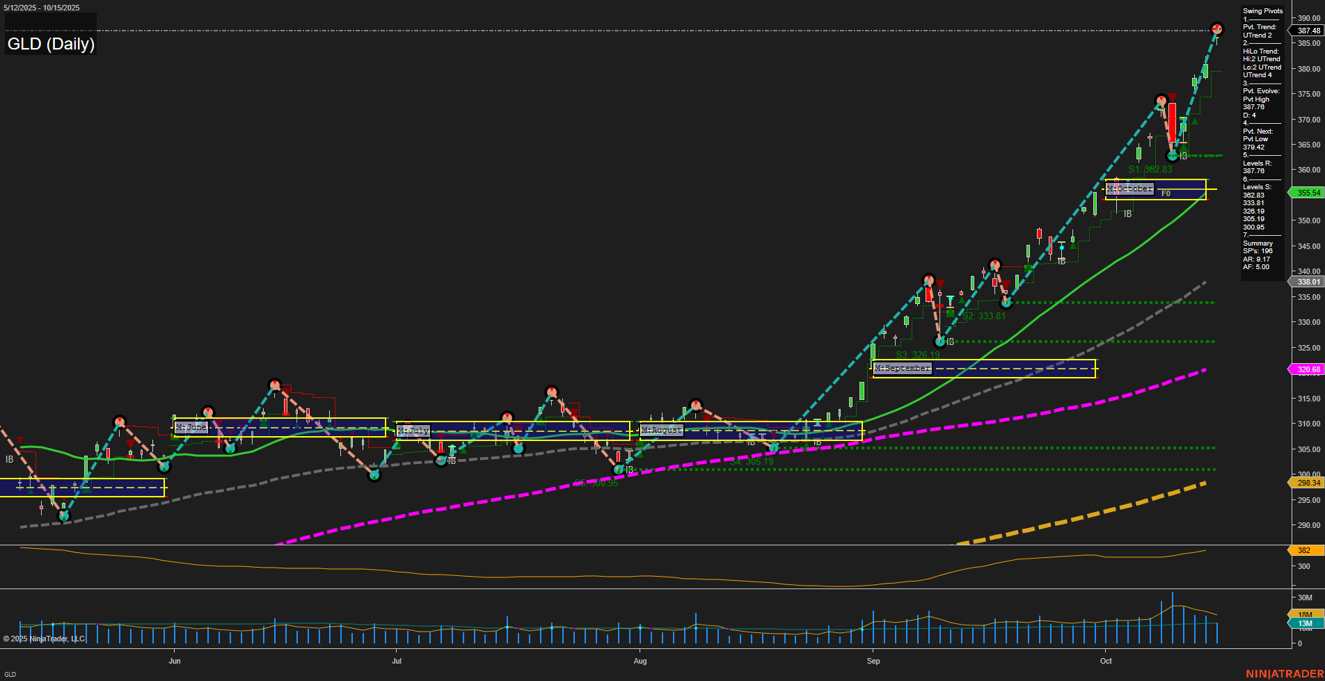Click the teal swing low marker near S3: 326.19
1325x681 pixels.
point(941,341)
